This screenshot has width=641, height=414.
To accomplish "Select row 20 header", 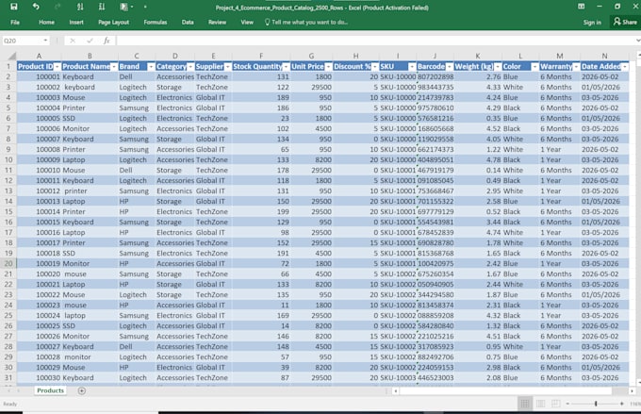I will click(x=8, y=263).
